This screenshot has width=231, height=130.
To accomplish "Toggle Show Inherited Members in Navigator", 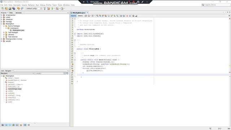I will pos(3,125).
